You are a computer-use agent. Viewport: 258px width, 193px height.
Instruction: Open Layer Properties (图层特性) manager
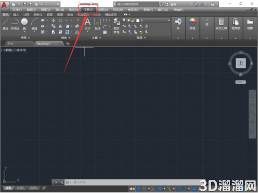pos(116,26)
